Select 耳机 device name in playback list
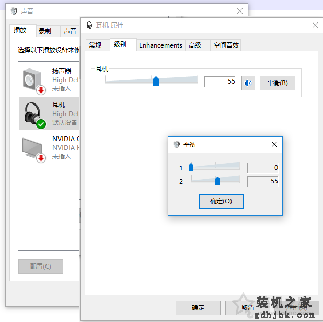The image size is (323, 322). [59, 105]
